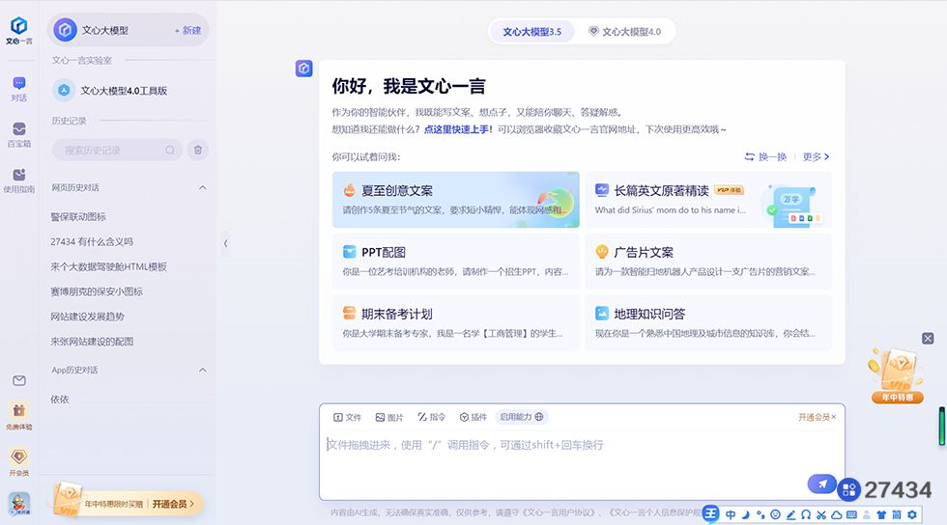Open history item 来个大数据驾驶舱HTML模板
This screenshot has height=525, width=947.
pos(108,266)
